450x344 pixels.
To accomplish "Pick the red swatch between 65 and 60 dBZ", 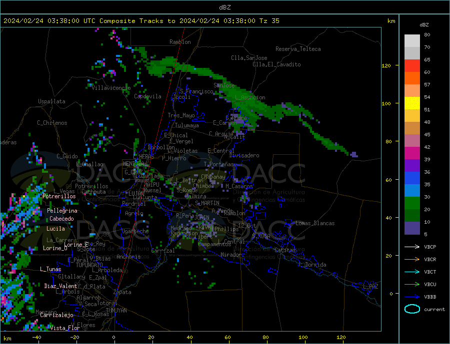I will click(412, 65).
